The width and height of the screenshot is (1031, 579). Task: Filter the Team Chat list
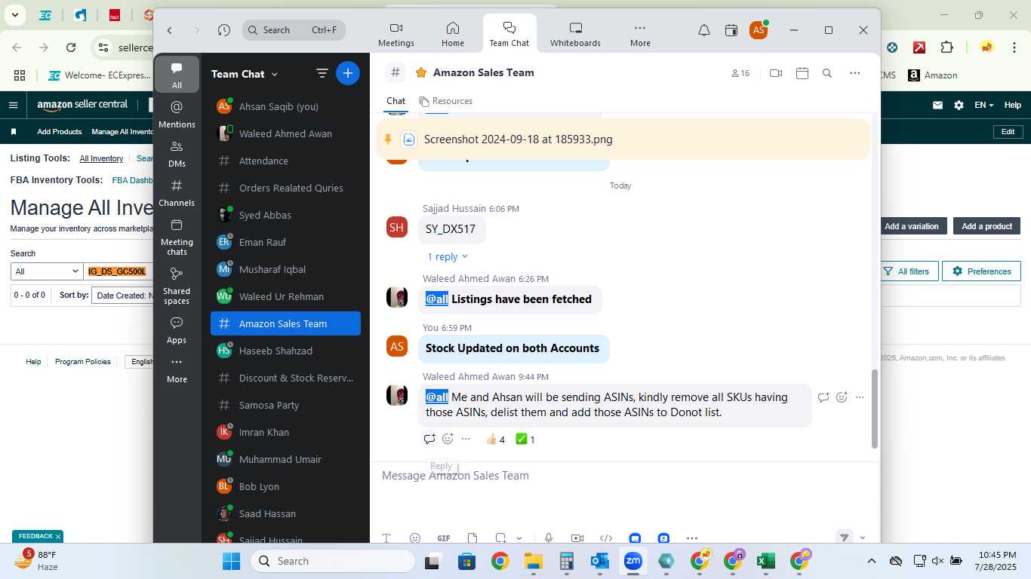tap(322, 73)
